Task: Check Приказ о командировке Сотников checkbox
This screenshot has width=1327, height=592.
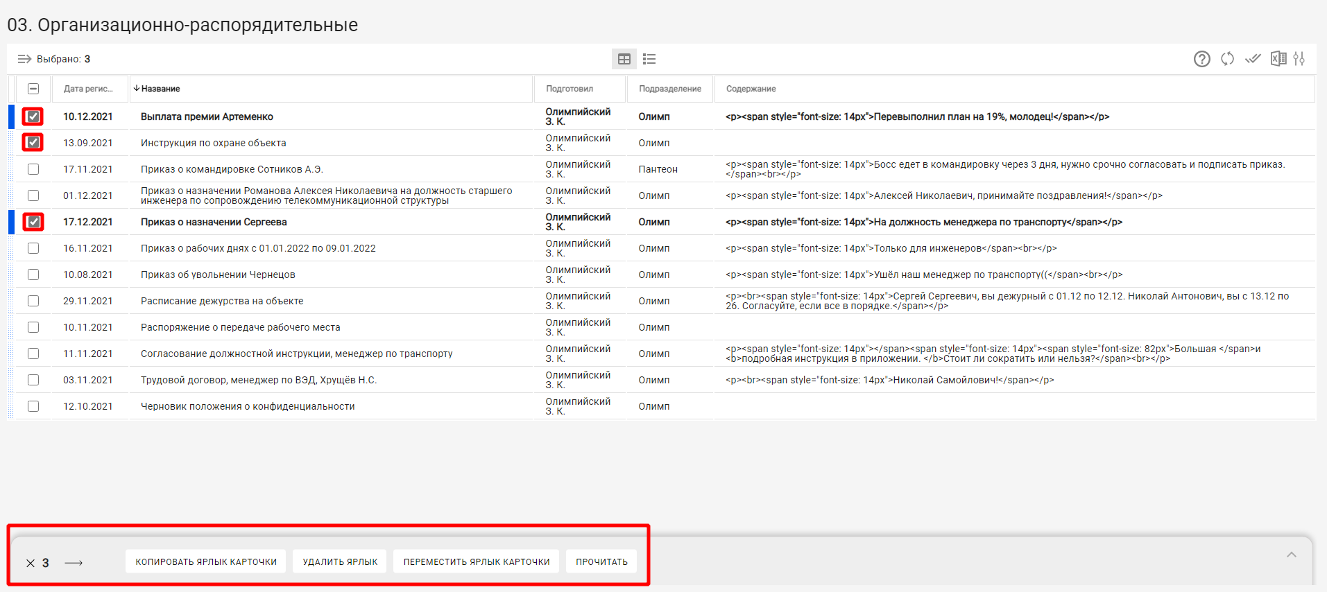Action: tap(33, 169)
